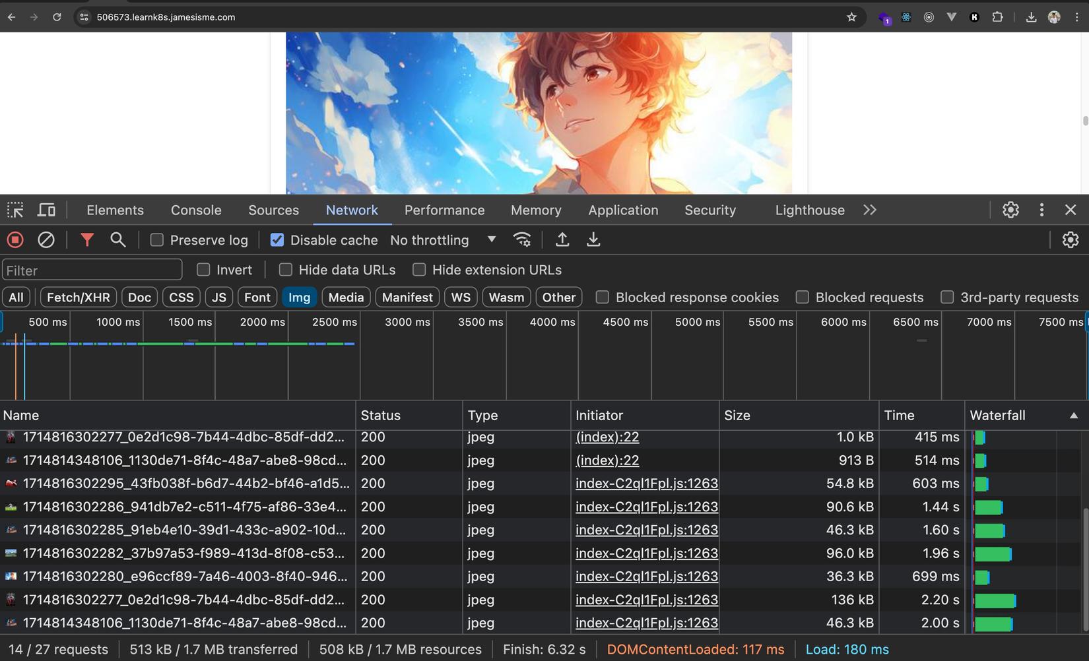Toggle the device emulation toolbar
This screenshot has height=661, width=1089.
pos(46,209)
